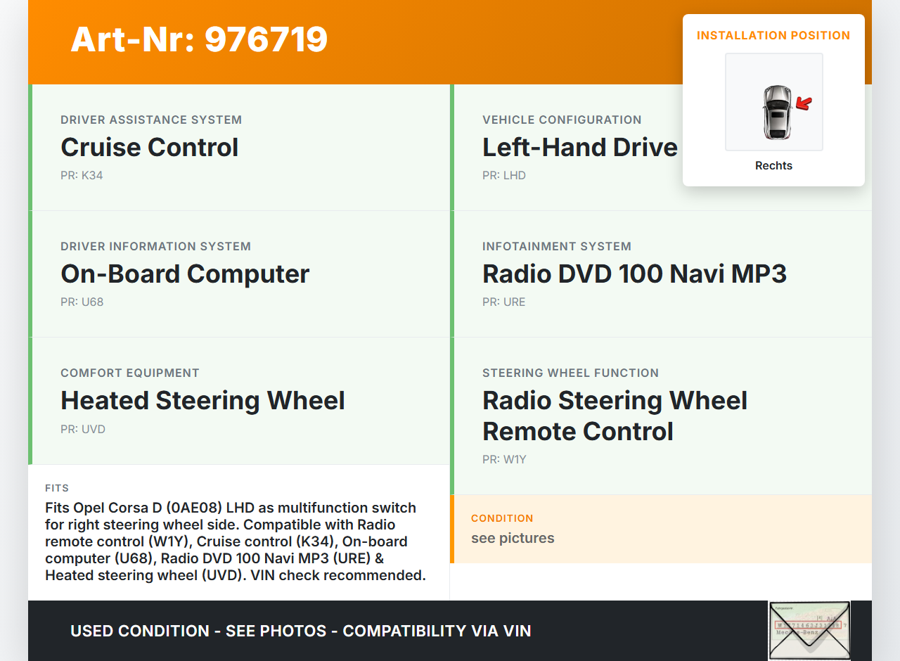Select the Cruise Control feature card

pyautogui.click(x=239, y=148)
